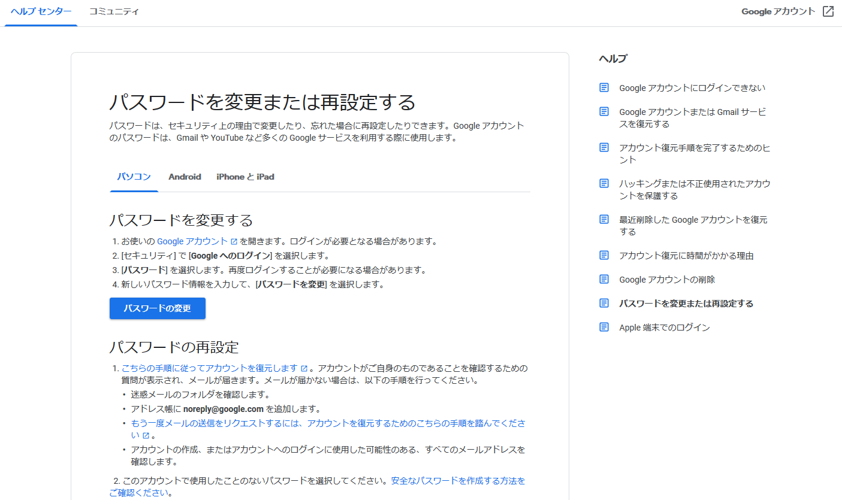Viewport: 842px width, 500px height.
Task: Switch to the ヘルプ センター tab
Action: (x=41, y=12)
